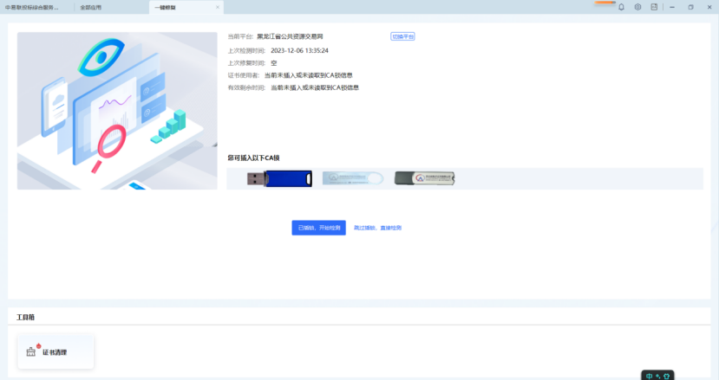The width and height of the screenshot is (719, 380).
Task: Click the white transparent CA key image
Action: point(352,178)
